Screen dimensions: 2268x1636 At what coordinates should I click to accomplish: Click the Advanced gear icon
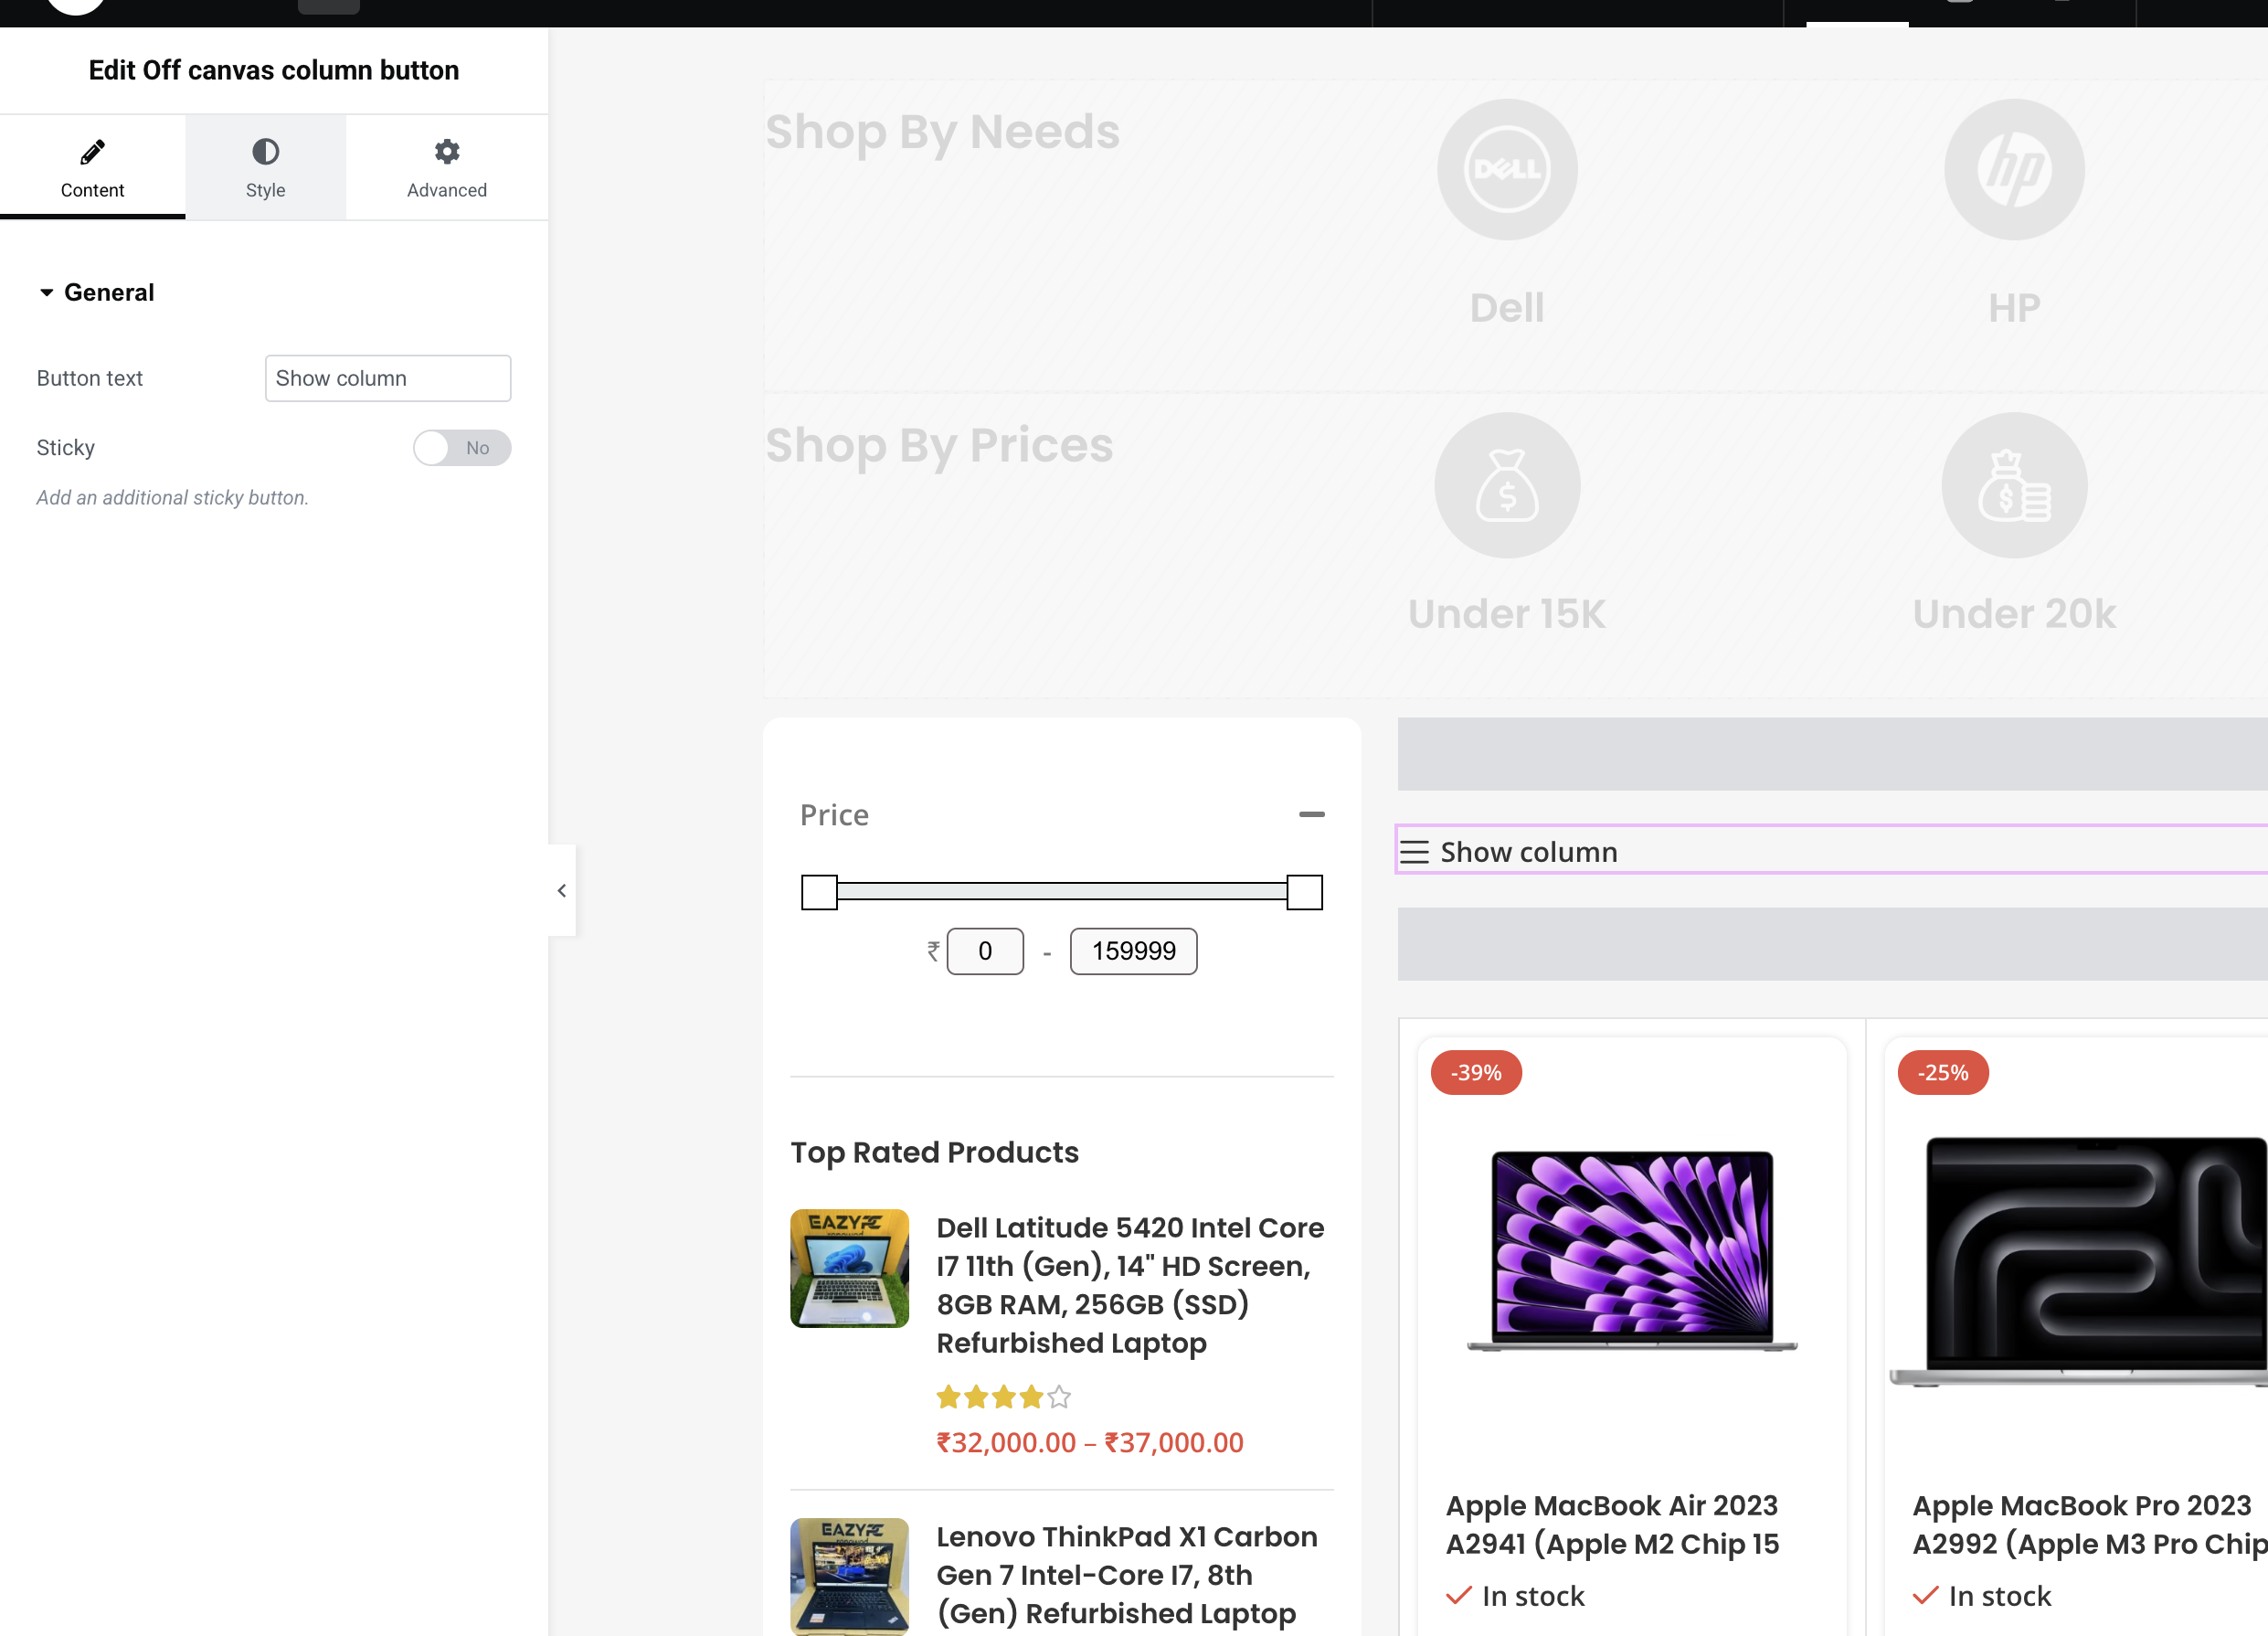(446, 152)
